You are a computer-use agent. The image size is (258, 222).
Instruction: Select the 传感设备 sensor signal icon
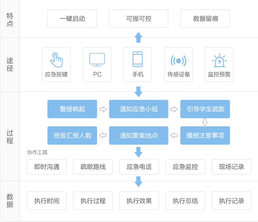pos(178,61)
